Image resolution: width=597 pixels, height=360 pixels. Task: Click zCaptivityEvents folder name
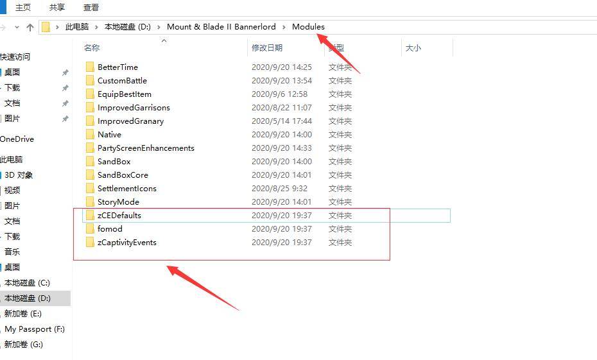tap(127, 242)
